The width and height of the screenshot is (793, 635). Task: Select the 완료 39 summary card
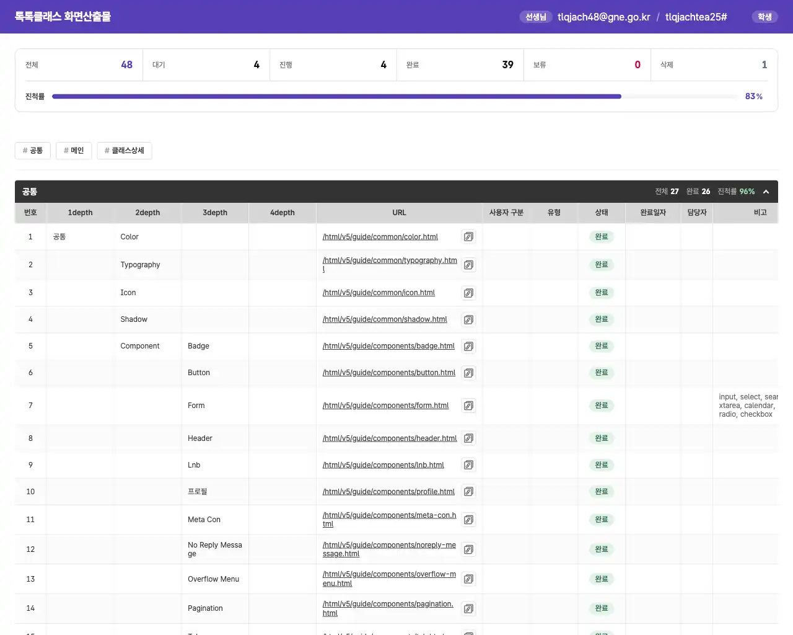(460, 64)
